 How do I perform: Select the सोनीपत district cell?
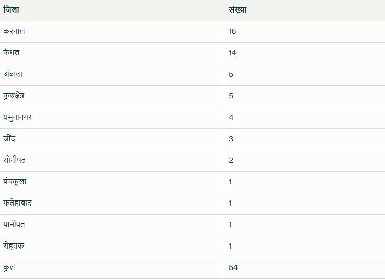tap(14, 160)
